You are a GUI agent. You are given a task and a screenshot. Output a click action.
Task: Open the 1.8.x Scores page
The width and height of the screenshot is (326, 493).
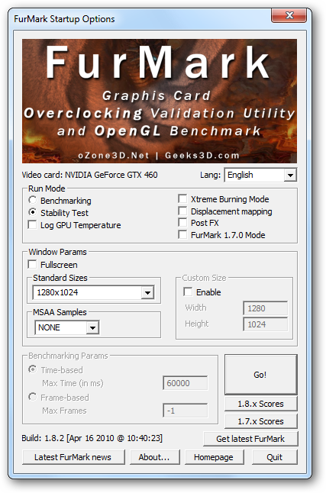260,404
